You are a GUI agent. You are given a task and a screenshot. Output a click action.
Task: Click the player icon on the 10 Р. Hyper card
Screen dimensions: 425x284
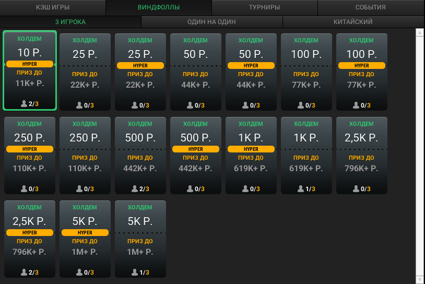click(x=24, y=104)
